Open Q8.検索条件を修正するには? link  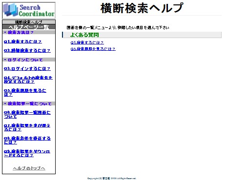click(x=27, y=141)
